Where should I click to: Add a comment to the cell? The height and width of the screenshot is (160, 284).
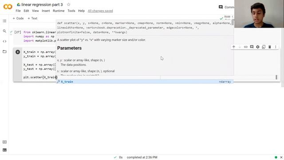(x=252, y=47)
